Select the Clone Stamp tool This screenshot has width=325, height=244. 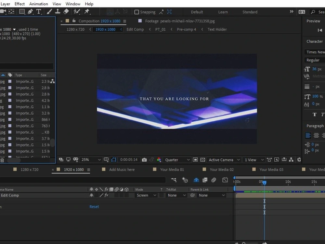tap(58, 12)
